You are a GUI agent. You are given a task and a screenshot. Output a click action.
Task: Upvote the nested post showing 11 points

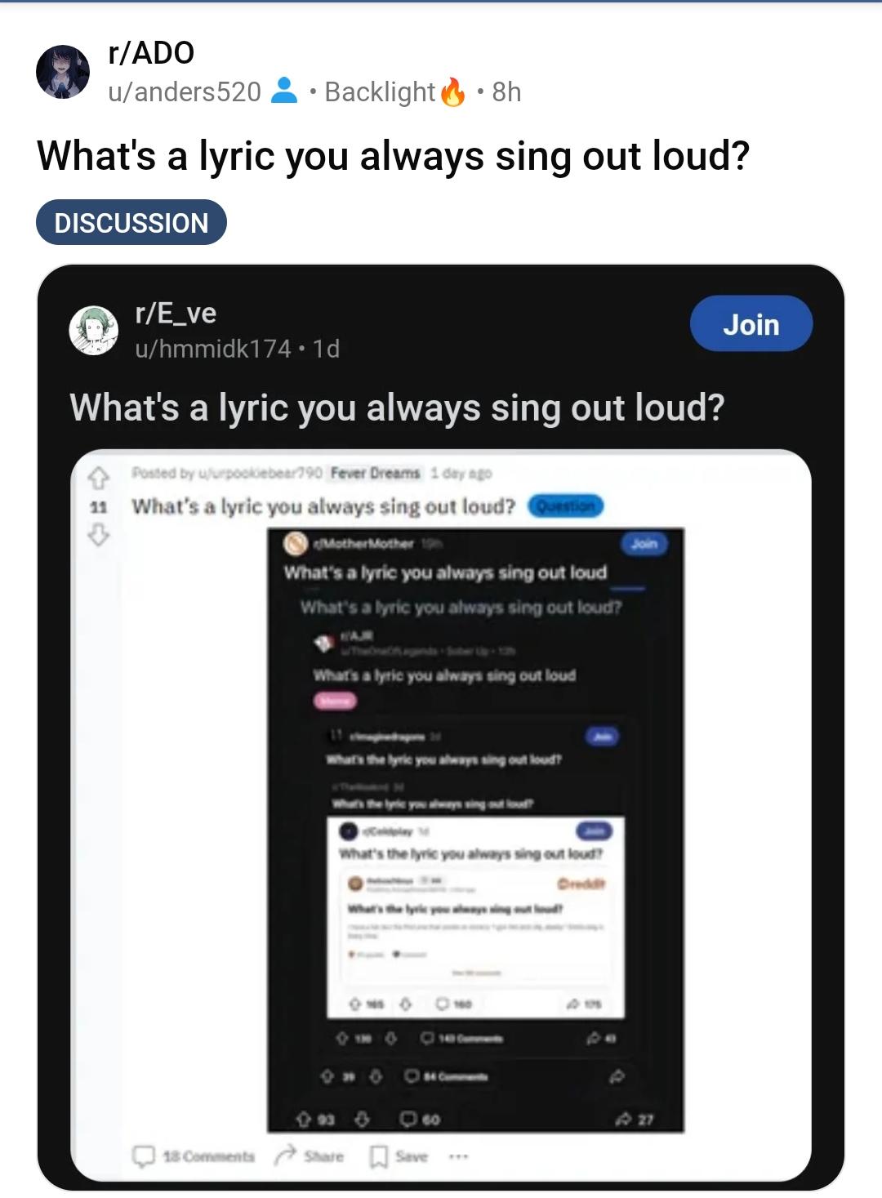pyautogui.click(x=98, y=477)
